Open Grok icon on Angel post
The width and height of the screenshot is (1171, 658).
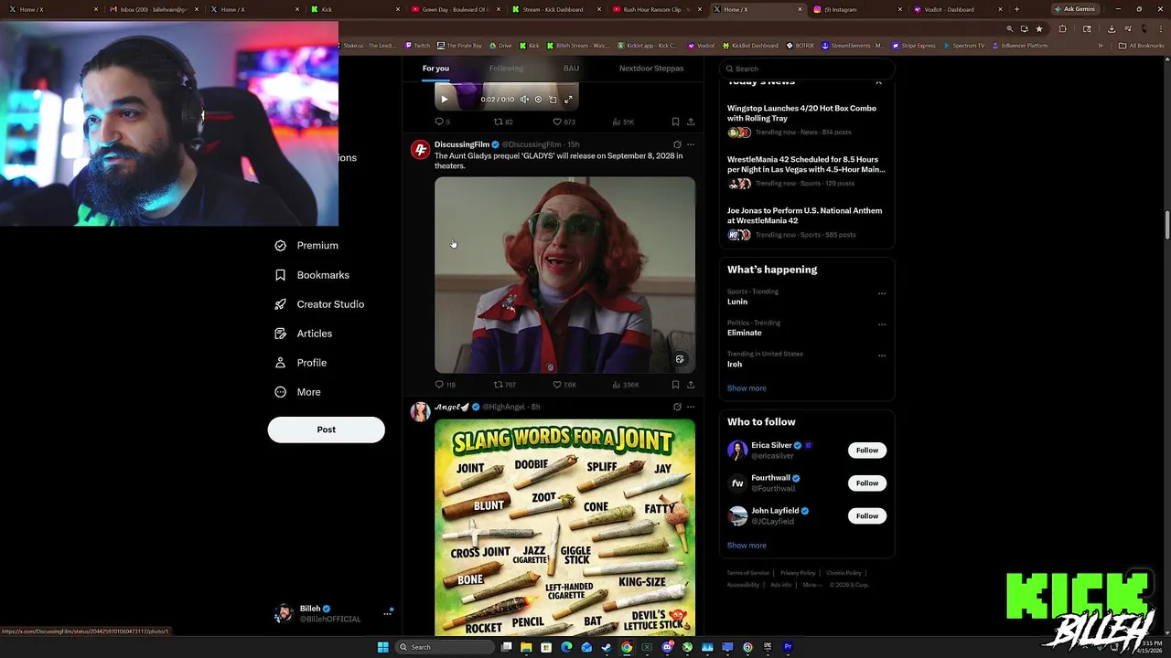point(677,407)
